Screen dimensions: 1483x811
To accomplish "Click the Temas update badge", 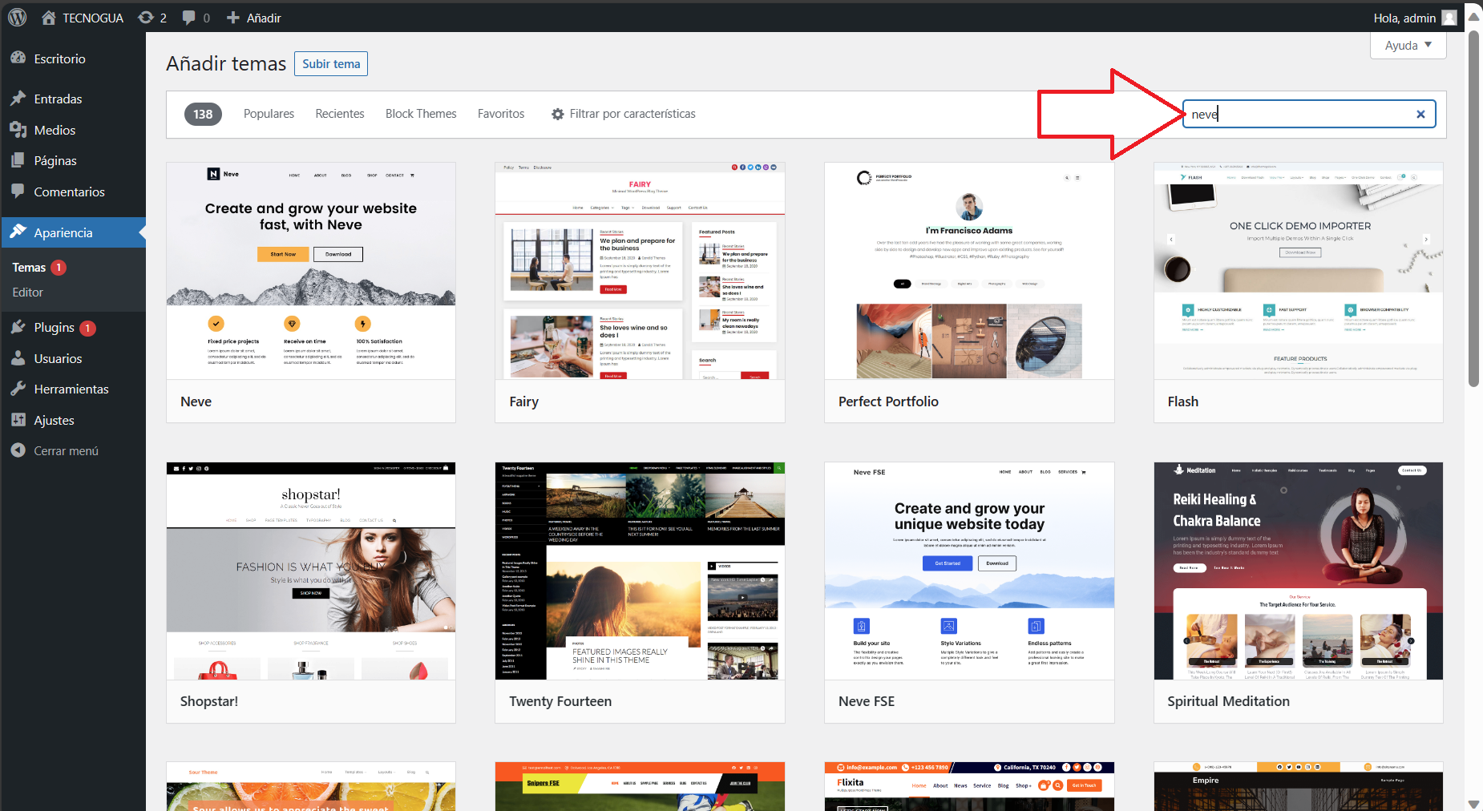I will click(x=59, y=268).
